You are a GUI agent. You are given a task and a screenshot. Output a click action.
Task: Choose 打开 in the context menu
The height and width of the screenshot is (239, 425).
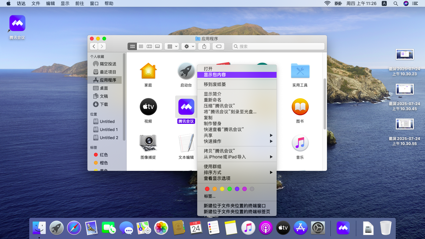click(237, 69)
